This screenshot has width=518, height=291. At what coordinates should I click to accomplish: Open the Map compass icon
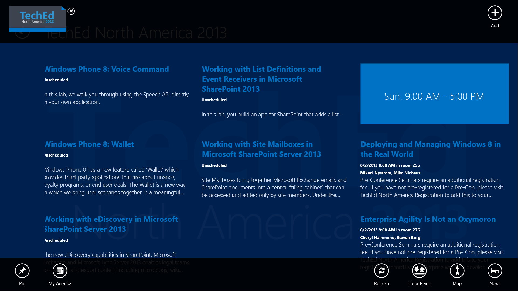point(457,271)
